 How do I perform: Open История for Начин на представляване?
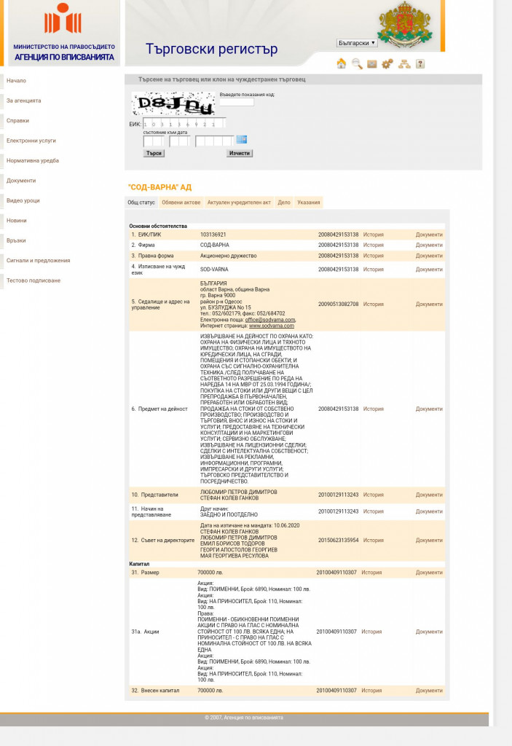tap(373, 511)
